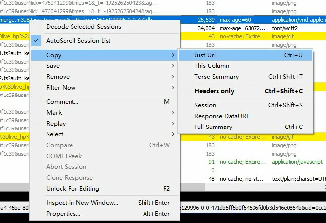326x223 pixels.
Task: Expand the Mark submenu
Action: (x=54, y=113)
